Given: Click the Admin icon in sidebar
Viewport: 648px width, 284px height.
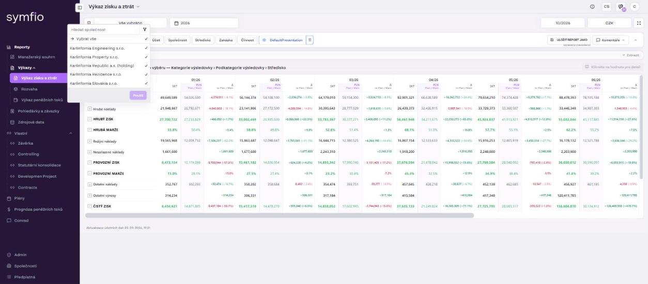Looking at the screenshot, I should pos(9,255).
